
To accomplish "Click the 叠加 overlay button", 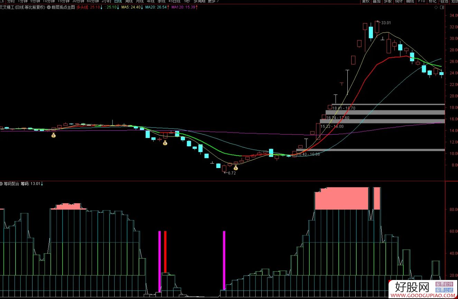I will (x=376, y=1).
